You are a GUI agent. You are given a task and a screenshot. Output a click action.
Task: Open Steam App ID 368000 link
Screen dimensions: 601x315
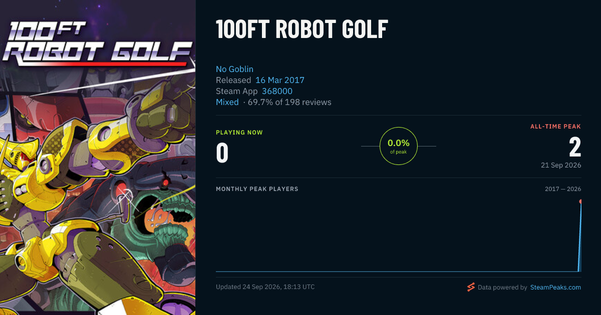(277, 91)
